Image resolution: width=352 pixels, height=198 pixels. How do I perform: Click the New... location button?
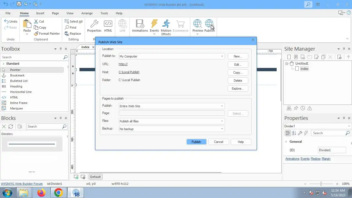click(x=238, y=56)
